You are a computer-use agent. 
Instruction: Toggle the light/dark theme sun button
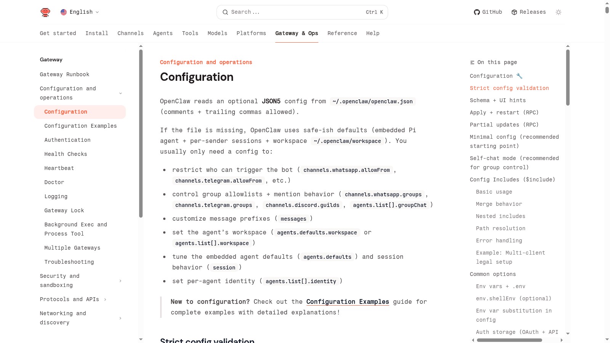point(559,12)
